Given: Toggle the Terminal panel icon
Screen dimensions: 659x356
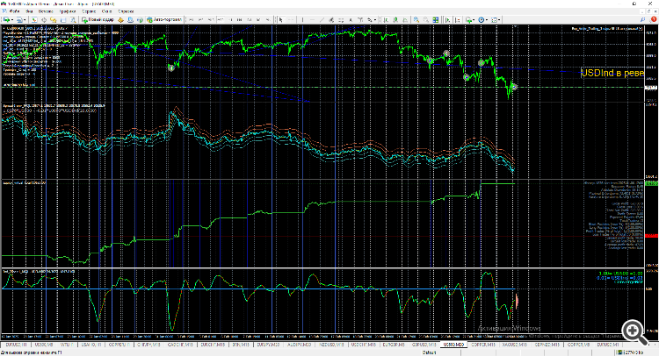Looking at the screenshot, I should (x=63, y=19).
